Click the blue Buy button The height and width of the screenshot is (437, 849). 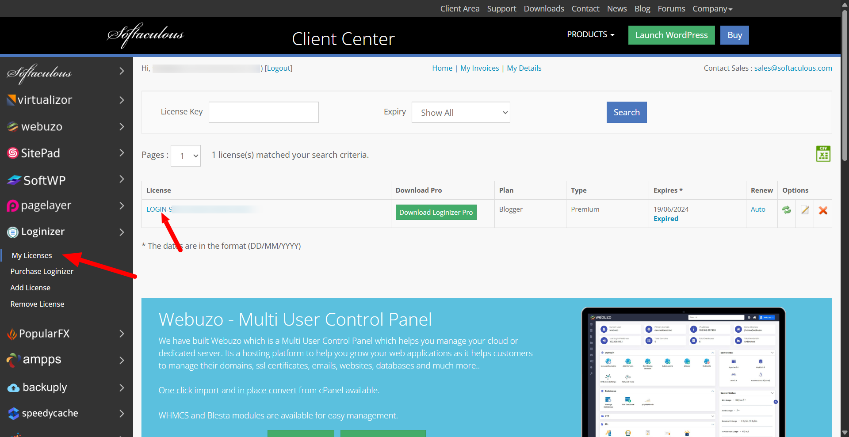pos(734,35)
